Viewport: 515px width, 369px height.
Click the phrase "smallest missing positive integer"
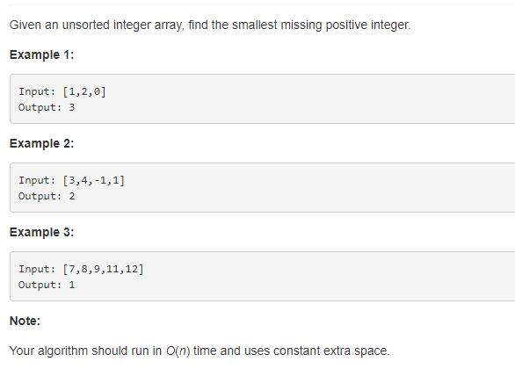click(x=320, y=25)
